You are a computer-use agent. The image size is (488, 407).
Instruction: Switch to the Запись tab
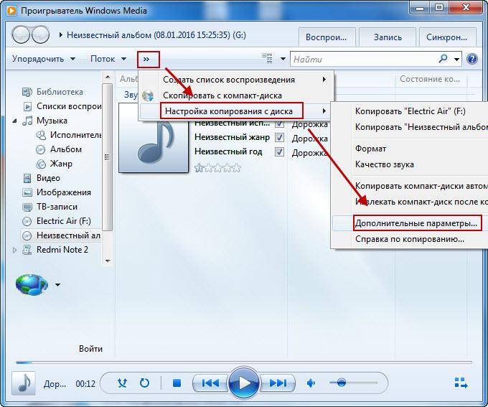388,37
